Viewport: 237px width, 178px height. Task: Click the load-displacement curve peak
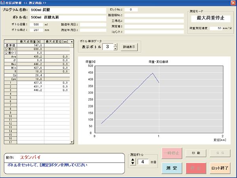(152, 73)
